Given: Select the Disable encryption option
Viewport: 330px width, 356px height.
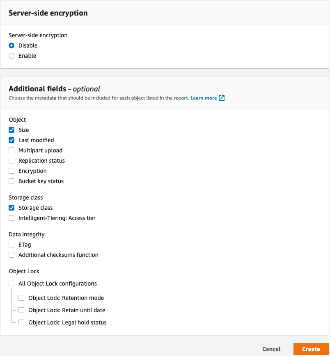Looking at the screenshot, I should [11, 45].
